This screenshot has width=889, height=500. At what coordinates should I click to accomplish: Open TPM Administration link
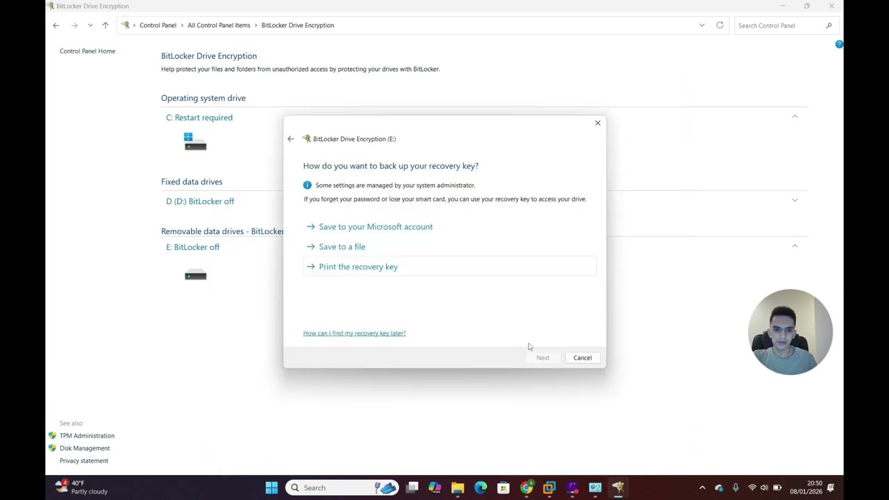coord(87,435)
